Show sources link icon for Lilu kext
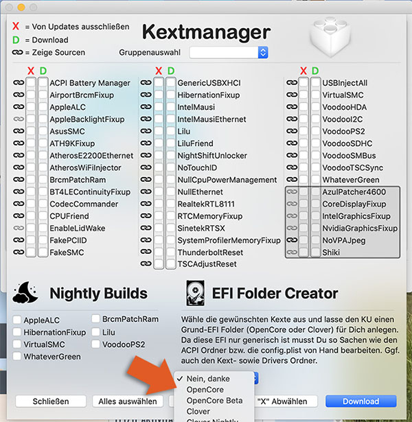The width and height of the screenshot is (412, 422). click(146, 131)
